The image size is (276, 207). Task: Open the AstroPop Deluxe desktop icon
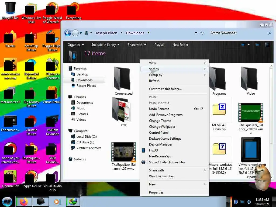click(31, 41)
